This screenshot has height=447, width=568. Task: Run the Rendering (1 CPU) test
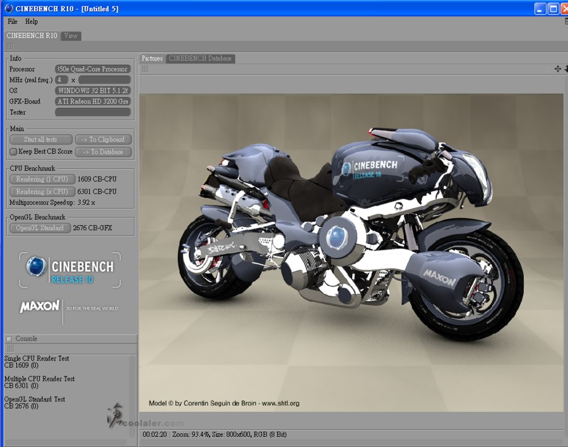(x=42, y=179)
